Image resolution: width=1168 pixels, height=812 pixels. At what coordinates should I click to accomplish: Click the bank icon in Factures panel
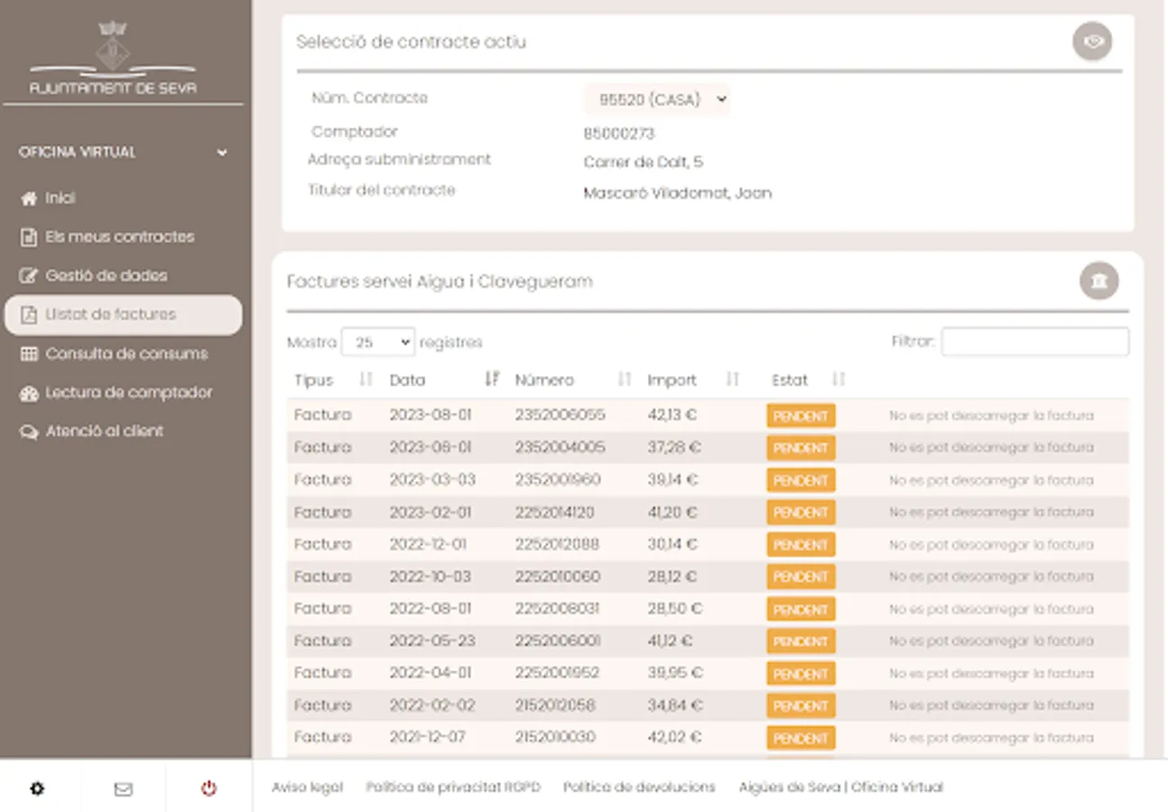[1098, 281]
